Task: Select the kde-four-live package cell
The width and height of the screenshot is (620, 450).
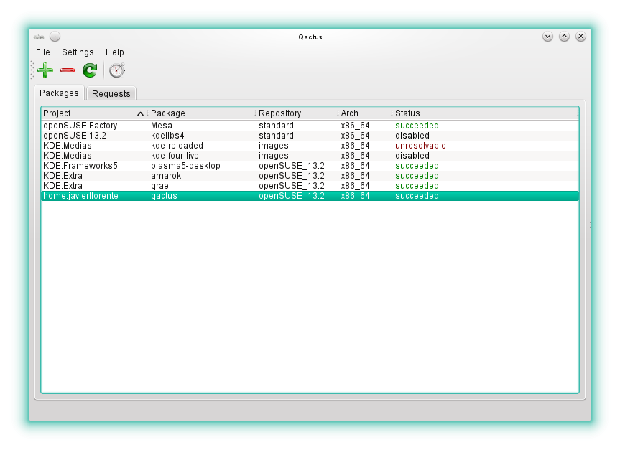Action: (x=175, y=156)
